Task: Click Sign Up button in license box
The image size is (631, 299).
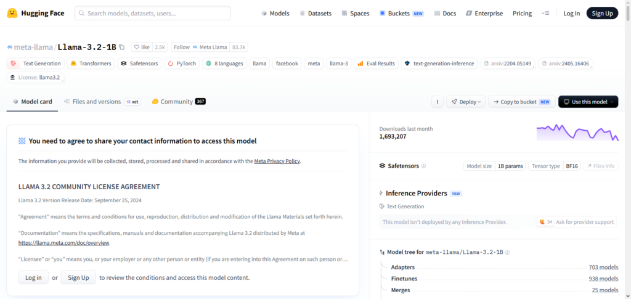Action: 78,277
